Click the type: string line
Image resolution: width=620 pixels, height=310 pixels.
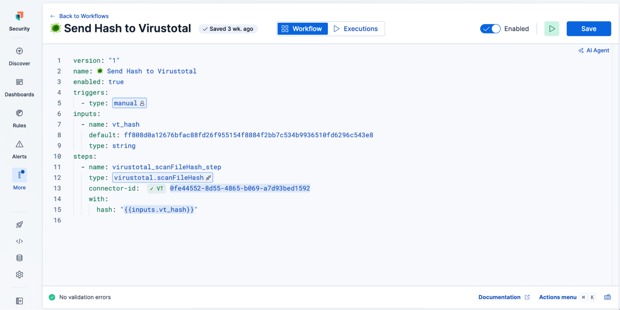click(112, 146)
